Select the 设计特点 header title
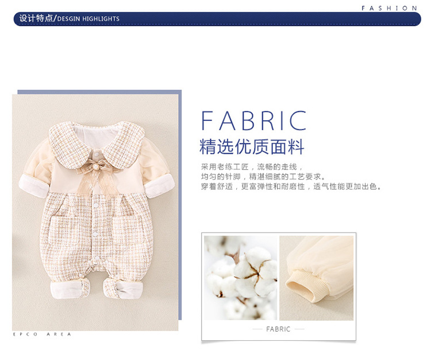 [x=36, y=18]
